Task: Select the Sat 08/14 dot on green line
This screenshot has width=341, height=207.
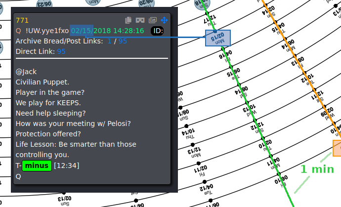Action: coord(239,84)
